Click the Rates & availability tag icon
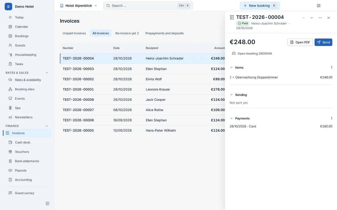This screenshot has height=210, width=337. tap(10, 80)
